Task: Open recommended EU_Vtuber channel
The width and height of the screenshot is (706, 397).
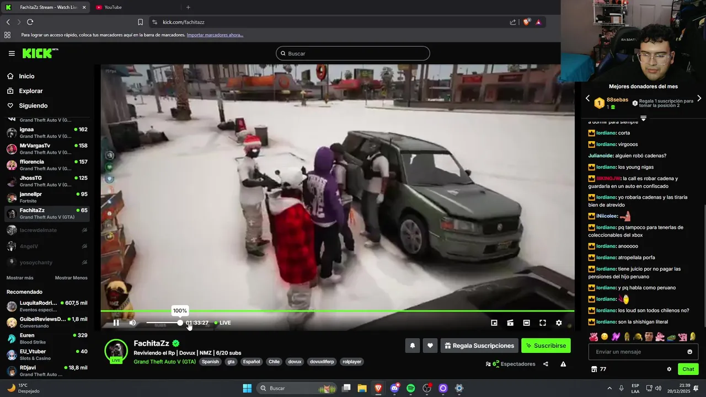Action: [47, 355]
